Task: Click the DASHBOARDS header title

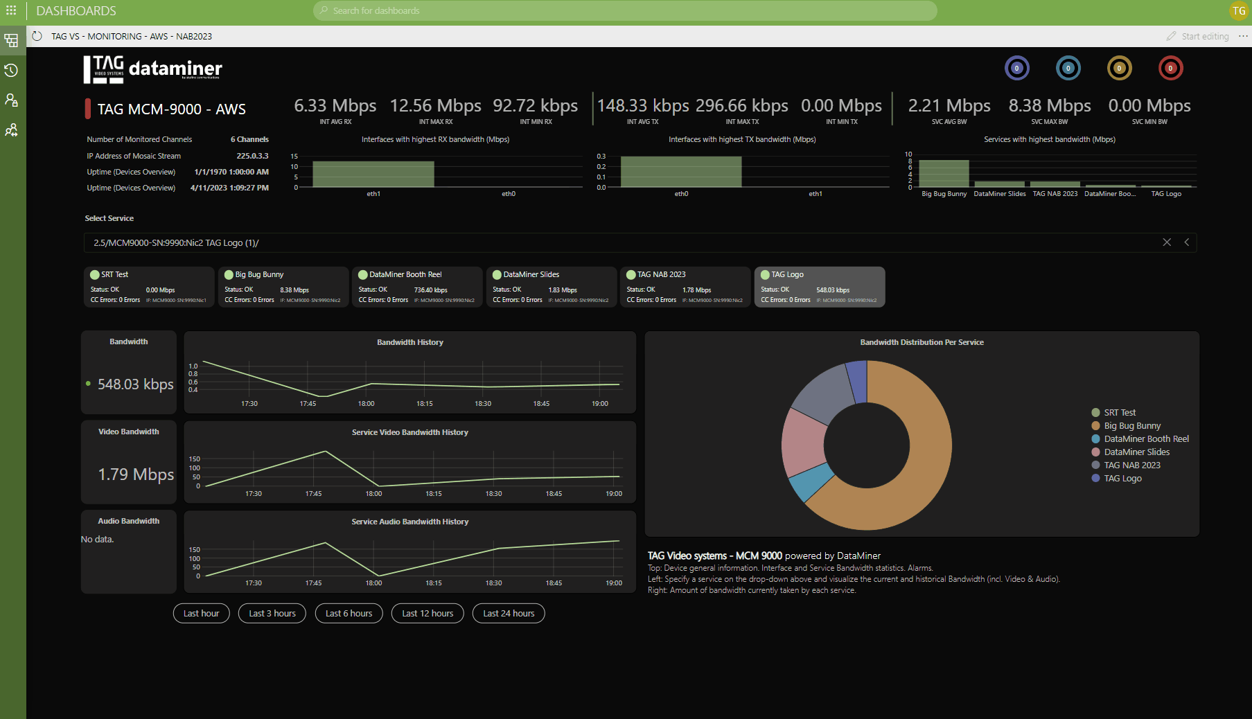Action: [x=76, y=10]
